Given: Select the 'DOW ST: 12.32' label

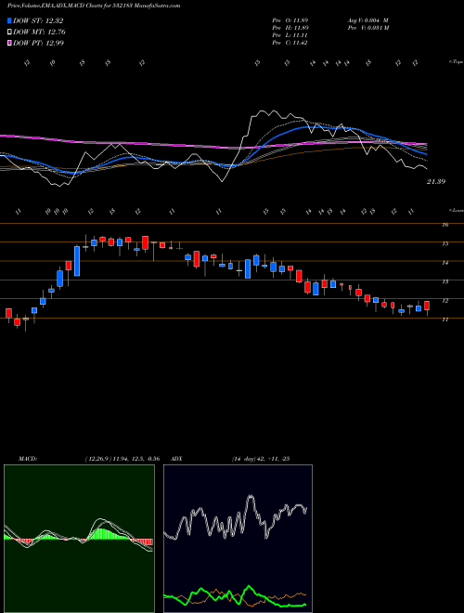Looking at the screenshot, I should pyautogui.click(x=38, y=20).
